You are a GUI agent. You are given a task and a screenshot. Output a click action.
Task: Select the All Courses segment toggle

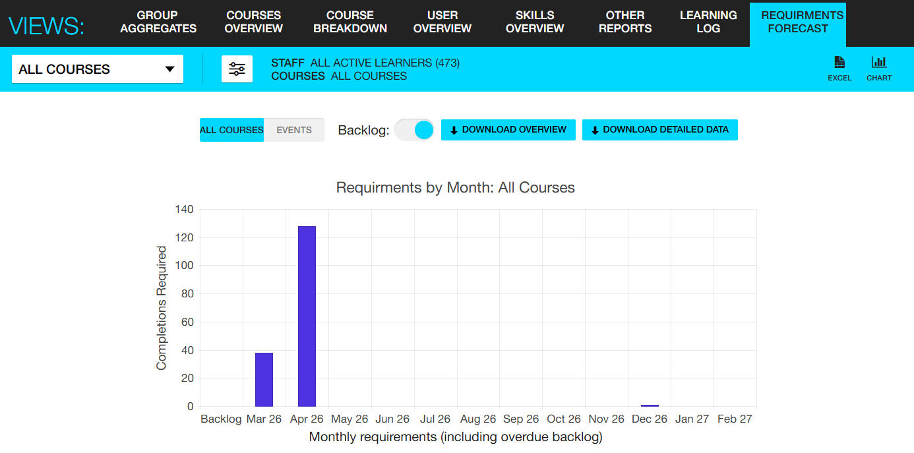coord(231,130)
